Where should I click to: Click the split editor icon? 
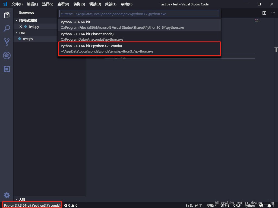tap(264, 13)
